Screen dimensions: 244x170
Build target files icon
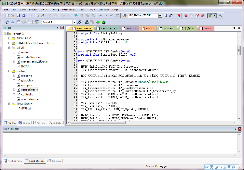[x=13, y=22]
